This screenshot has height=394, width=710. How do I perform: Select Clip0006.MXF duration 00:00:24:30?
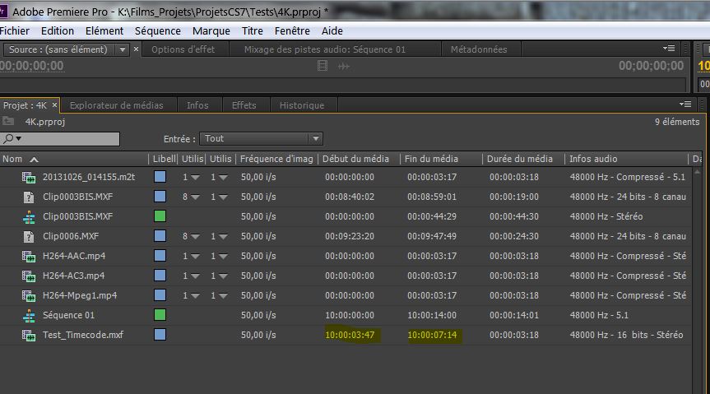click(514, 236)
